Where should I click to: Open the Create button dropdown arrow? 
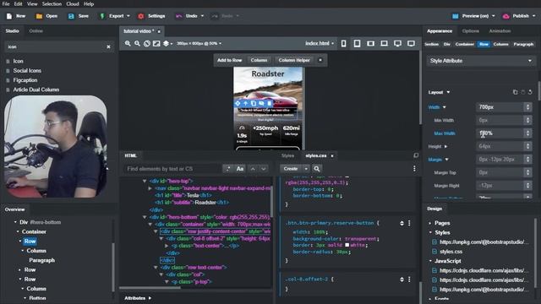click(306, 169)
